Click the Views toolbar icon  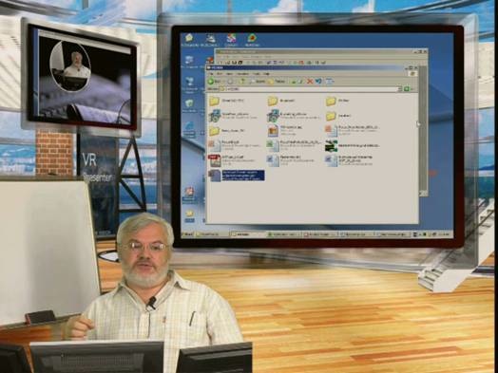click(330, 82)
